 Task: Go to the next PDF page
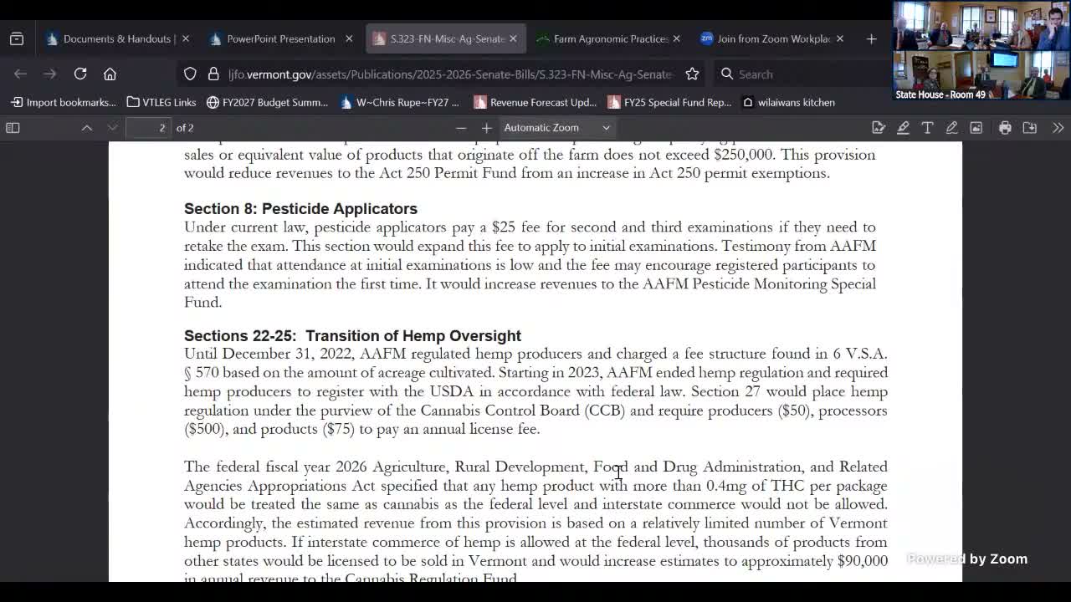(x=113, y=128)
